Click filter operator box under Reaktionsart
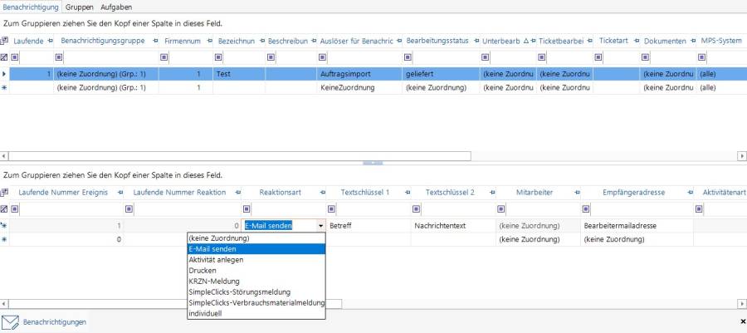The height and width of the screenshot is (333, 747). coord(247,208)
